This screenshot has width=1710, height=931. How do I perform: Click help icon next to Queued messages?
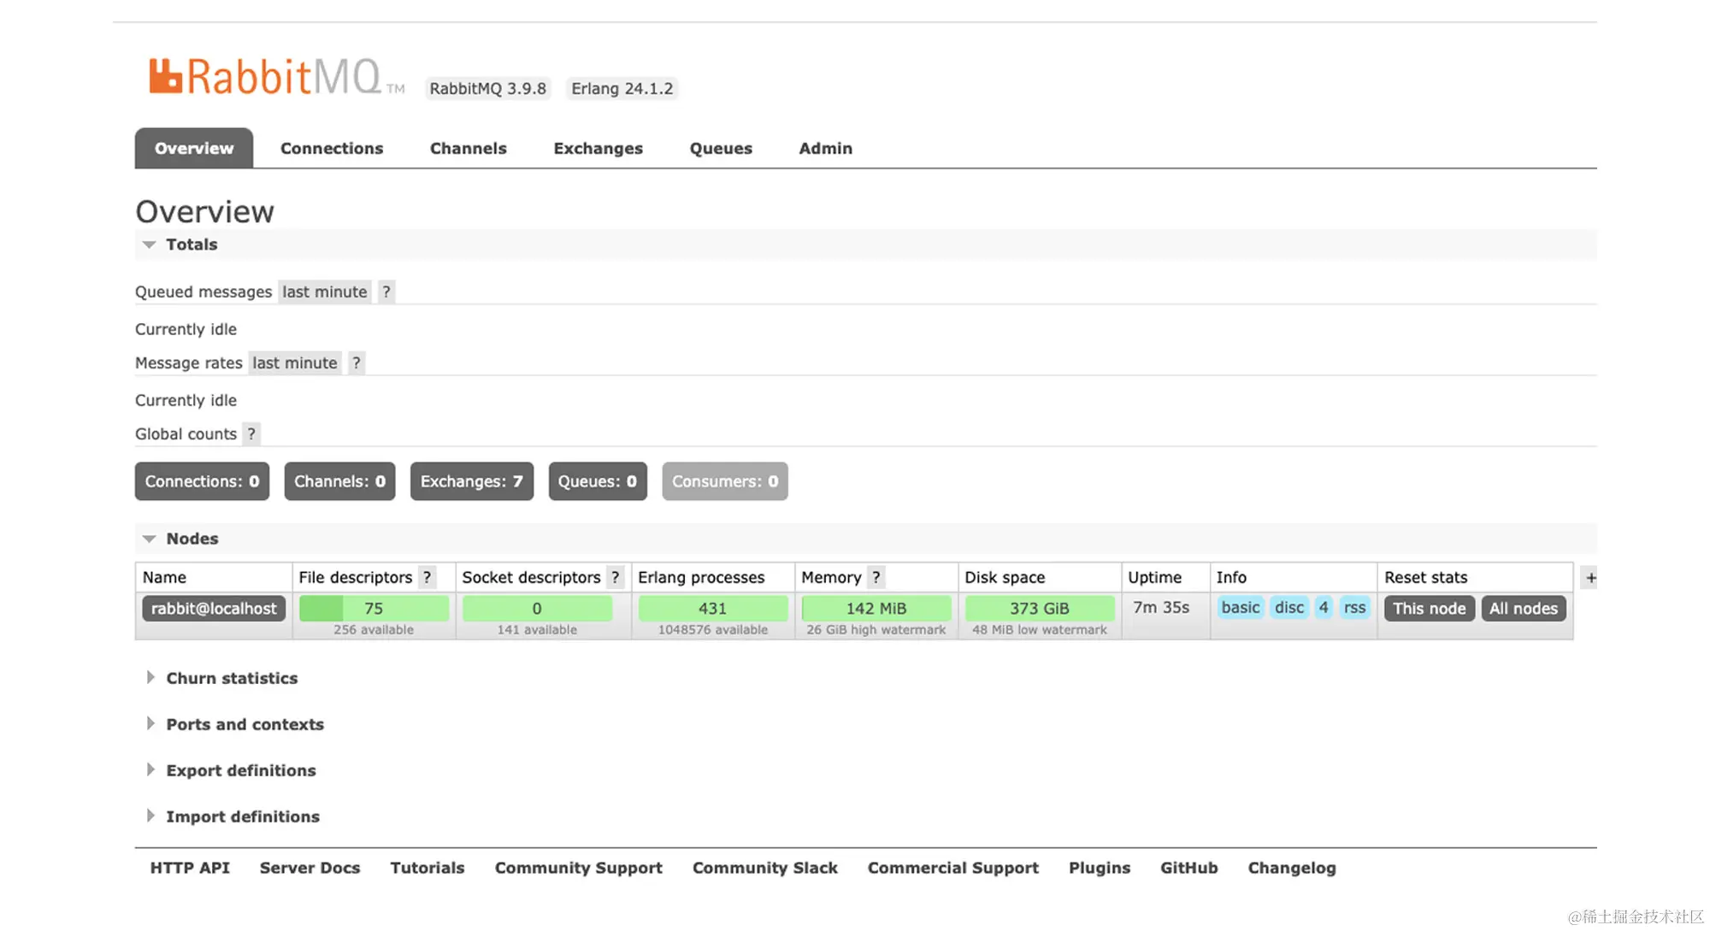pos(386,292)
